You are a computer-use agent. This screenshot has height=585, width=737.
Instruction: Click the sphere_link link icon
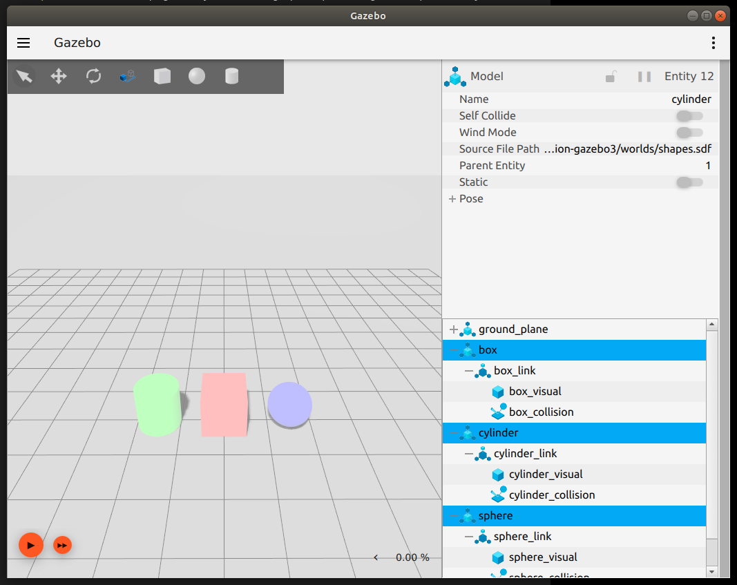(x=483, y=537)
